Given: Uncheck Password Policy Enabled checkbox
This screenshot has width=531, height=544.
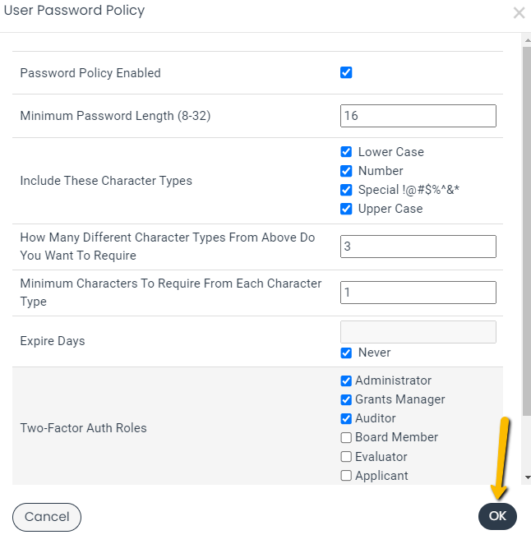Looking at the screenshot, I should 346,72.
